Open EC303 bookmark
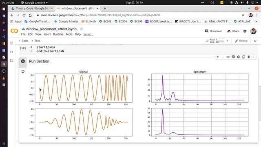 click(x=105, y=21)
